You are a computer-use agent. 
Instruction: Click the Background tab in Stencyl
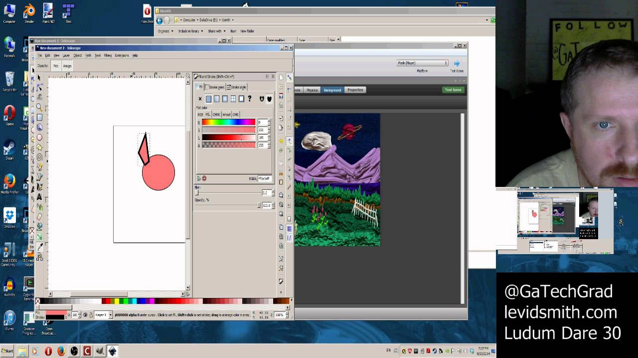332,90
